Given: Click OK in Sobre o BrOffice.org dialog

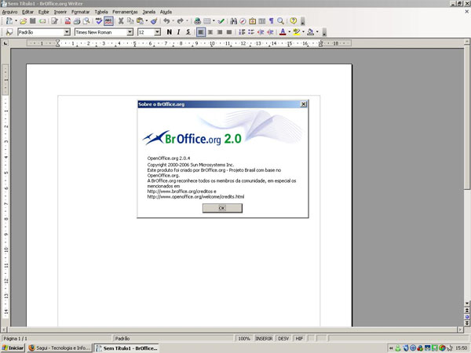Looking at the screenshot, I should (222, 208).
